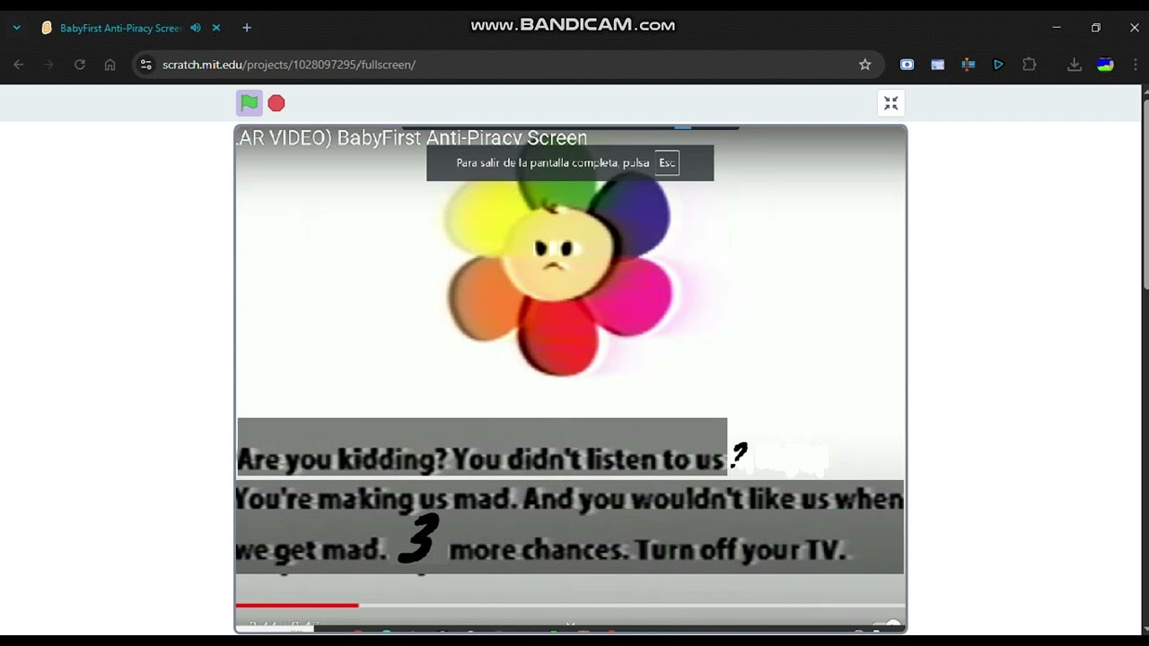Viewport: 1149px width, 646px height.
Task: Restore down the browser window
Action: tap(1095, 28)
